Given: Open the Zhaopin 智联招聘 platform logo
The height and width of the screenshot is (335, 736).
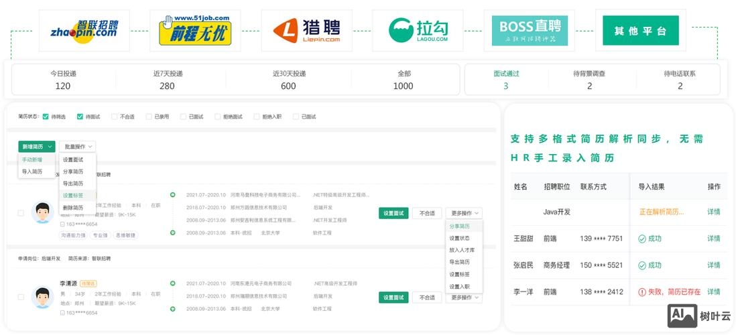Looking at the screenshot, I should point(84,31).
